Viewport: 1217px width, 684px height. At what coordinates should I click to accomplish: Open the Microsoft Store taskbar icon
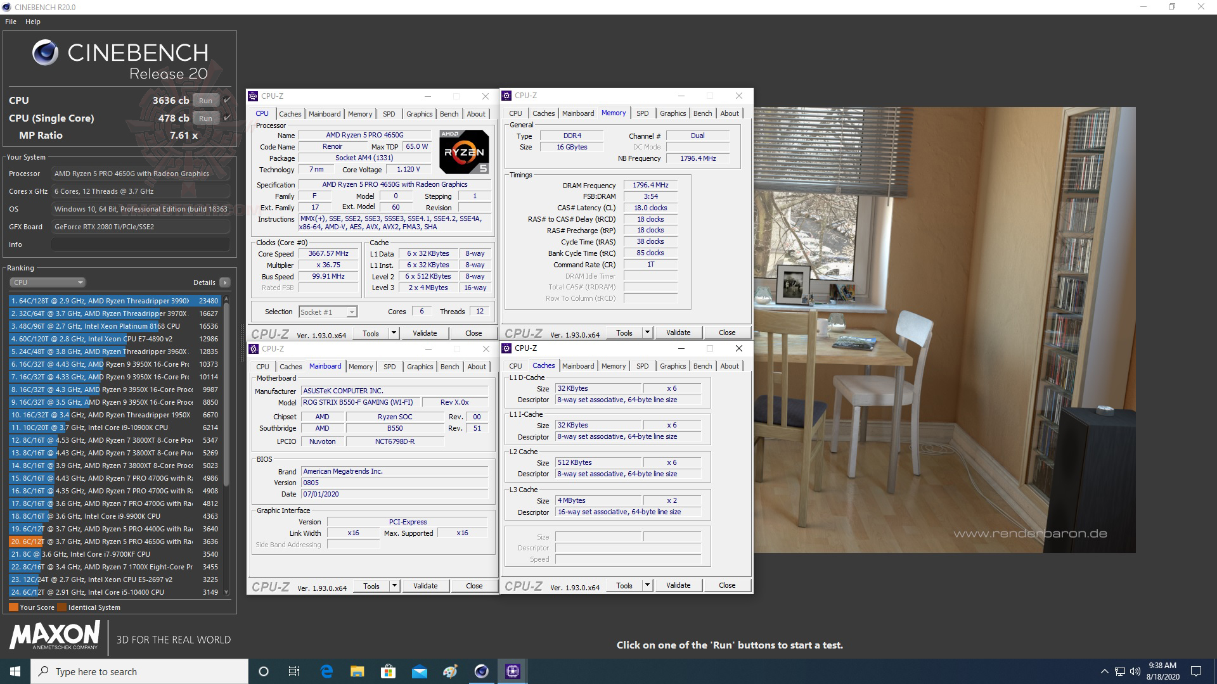[x=388, y=671]
